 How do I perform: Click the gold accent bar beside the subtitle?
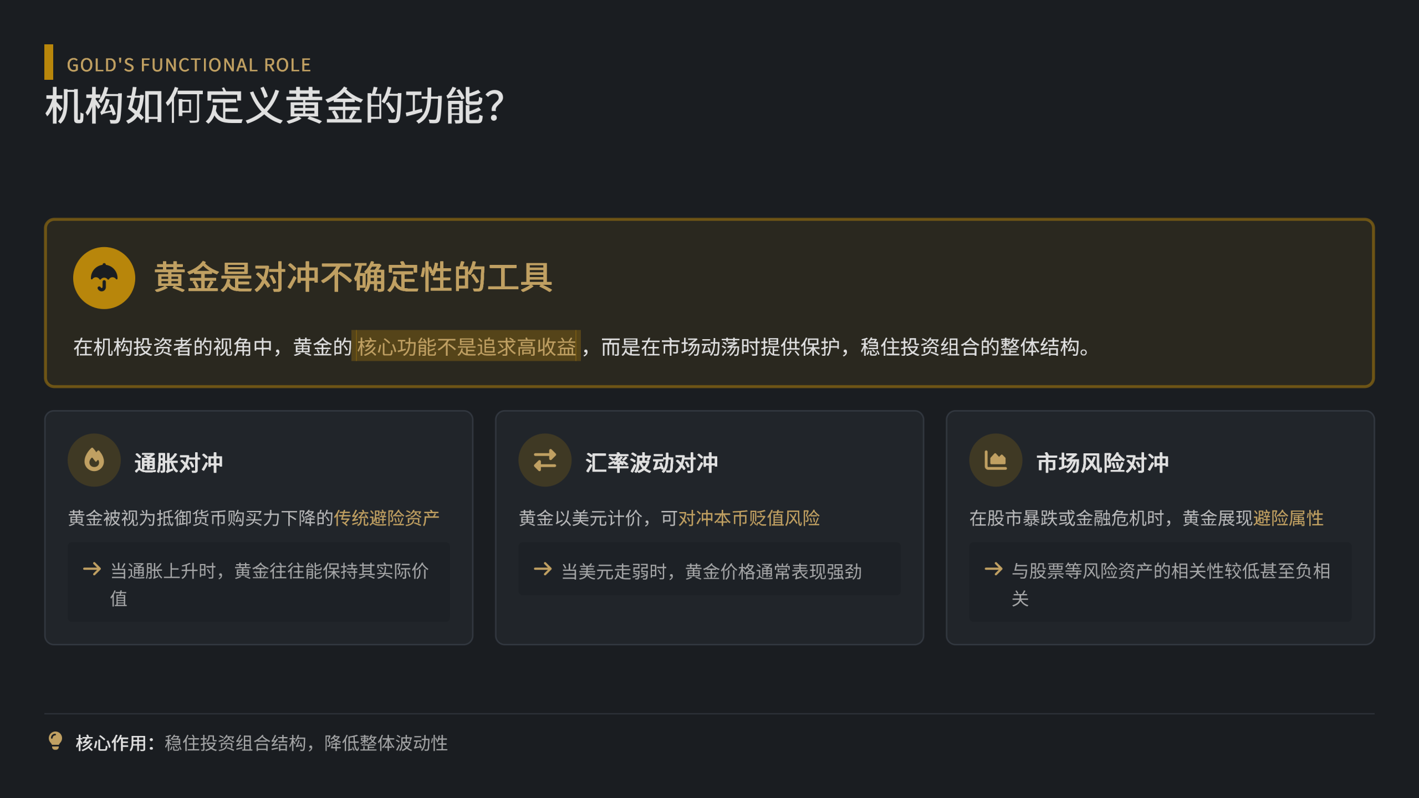click(x=49, y=62)
